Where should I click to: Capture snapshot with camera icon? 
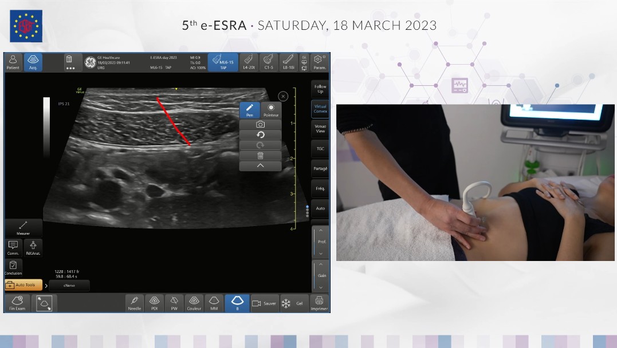click(260, 124)
